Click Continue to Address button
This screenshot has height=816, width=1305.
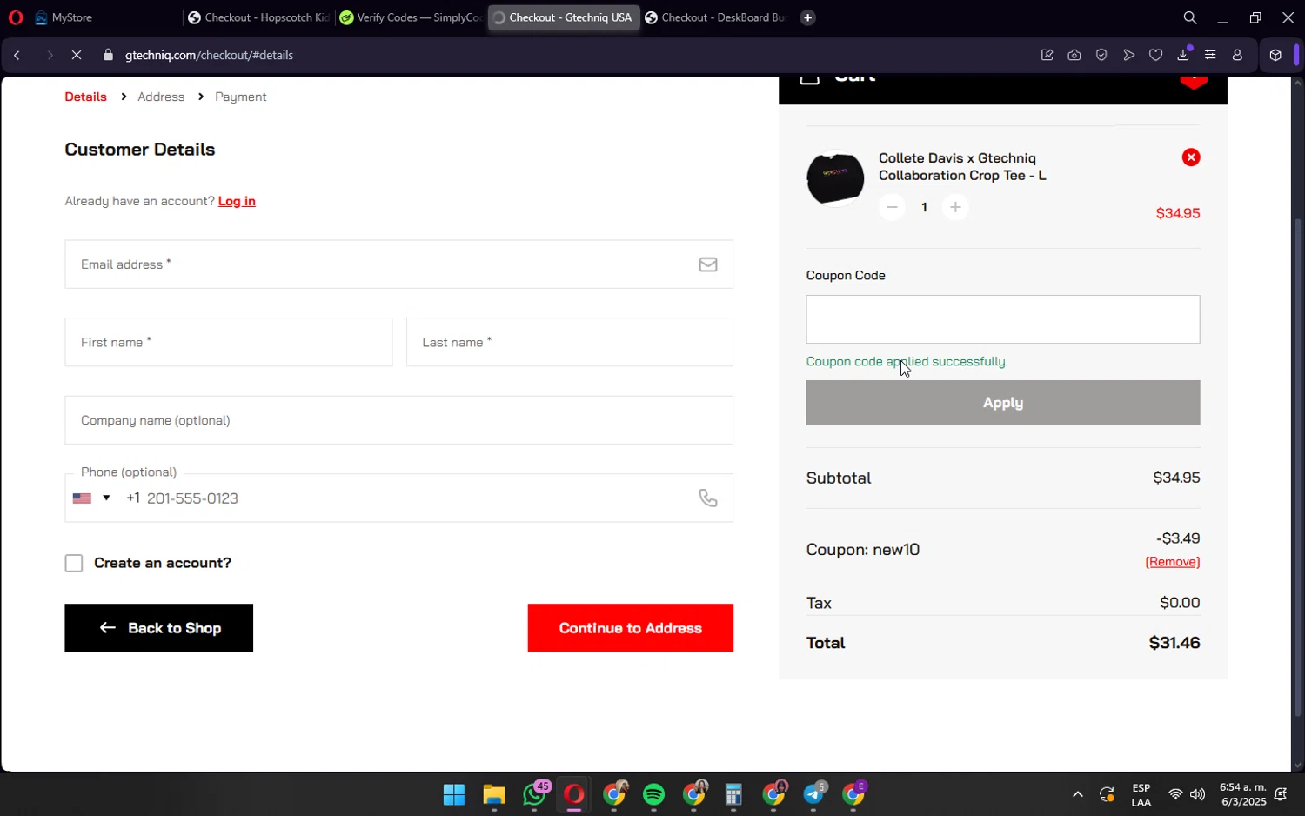point(630,628)
